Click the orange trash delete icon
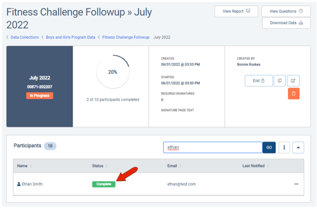 pos(293,93)
